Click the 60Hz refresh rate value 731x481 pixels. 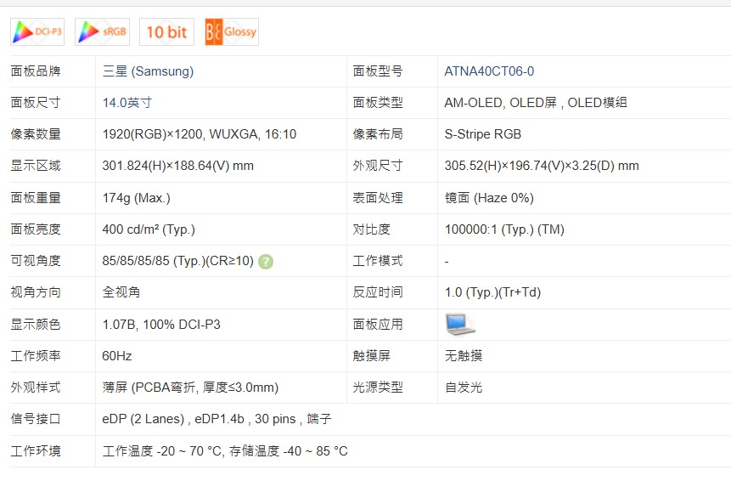pos(117,356)
